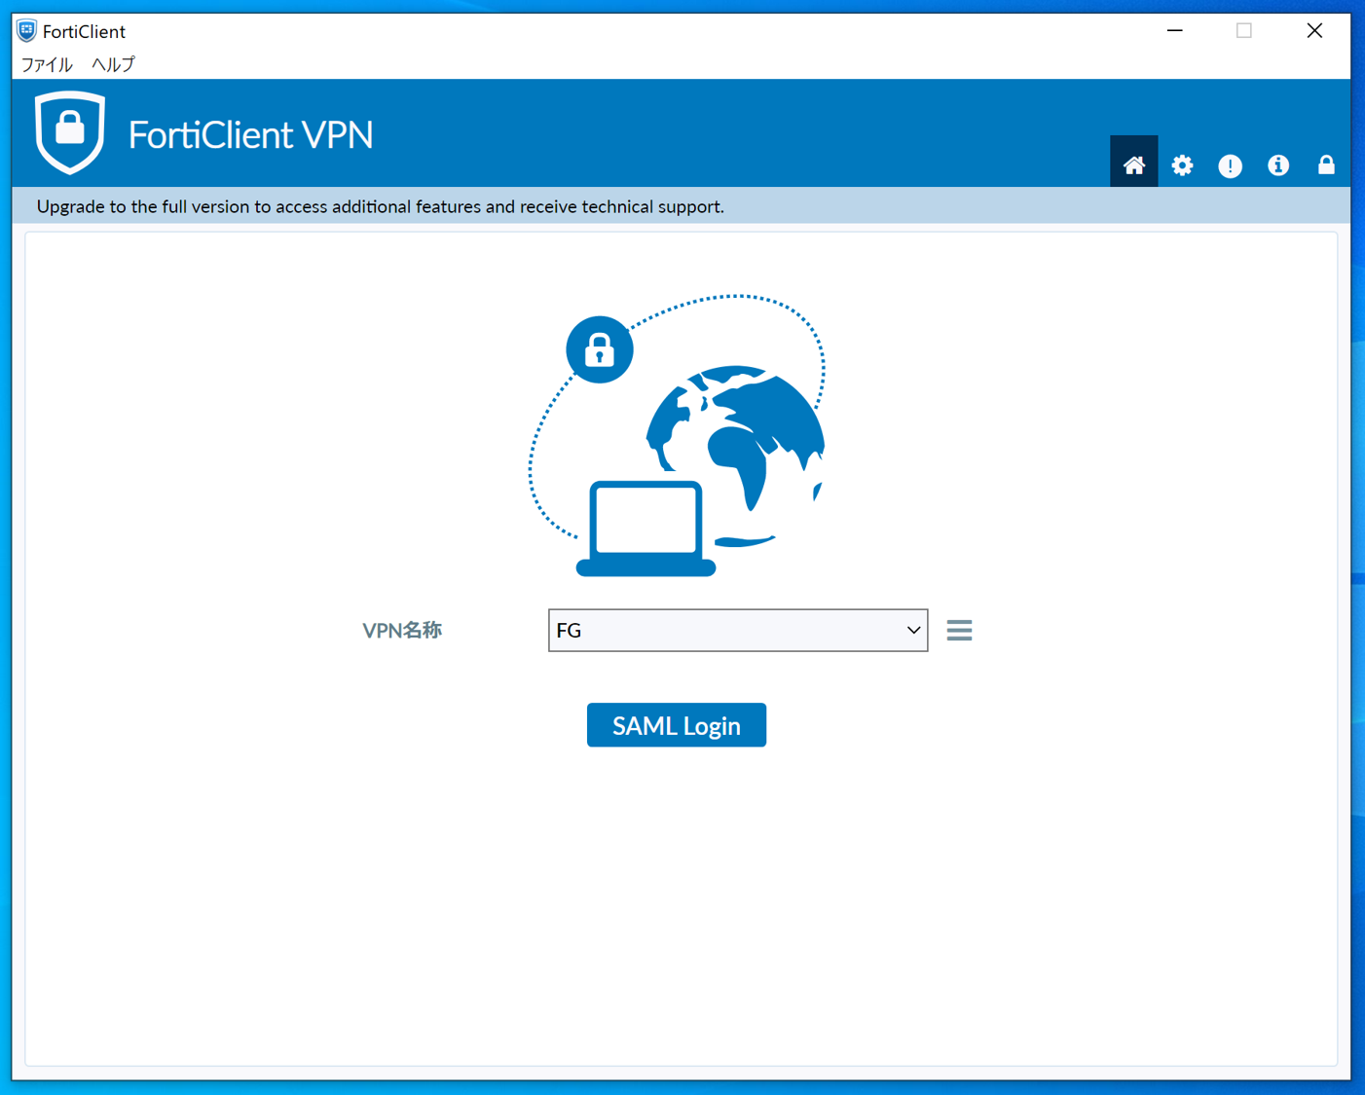Click the FortiClient title bar app icon
Image resolution: width=1365 pixels, height=1095 pixels.
pos(27,31)
